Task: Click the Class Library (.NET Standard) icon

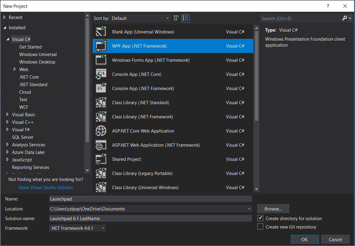Action: [101, 102]
